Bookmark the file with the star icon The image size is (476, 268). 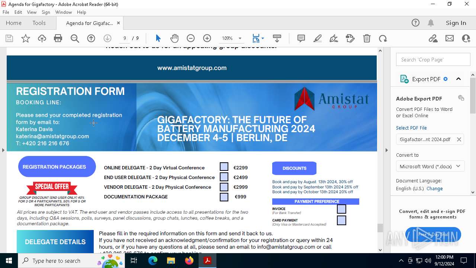[x=26, y=38]
